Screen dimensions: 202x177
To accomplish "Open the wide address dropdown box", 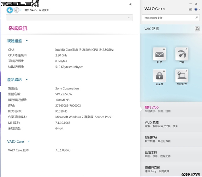I will click(x=69, y=18).
